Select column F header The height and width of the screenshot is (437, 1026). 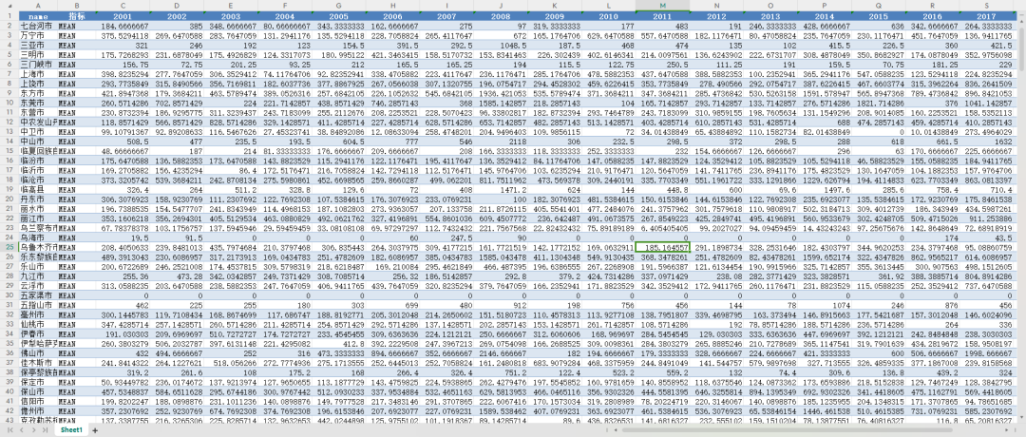click(x=284, y=6)
